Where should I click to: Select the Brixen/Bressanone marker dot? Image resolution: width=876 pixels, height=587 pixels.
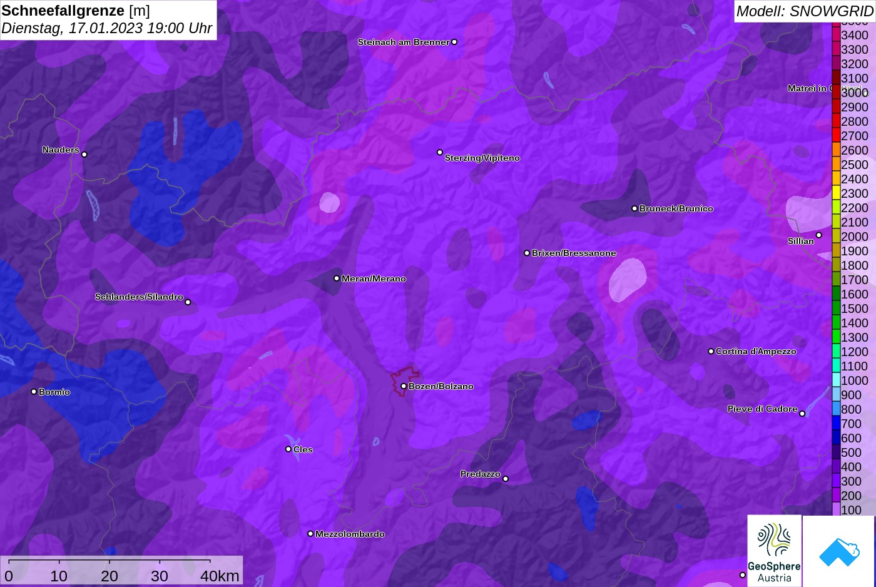[527, 253]
